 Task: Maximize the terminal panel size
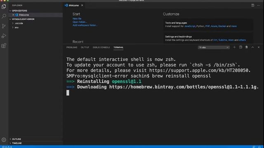tap(252, 47)
